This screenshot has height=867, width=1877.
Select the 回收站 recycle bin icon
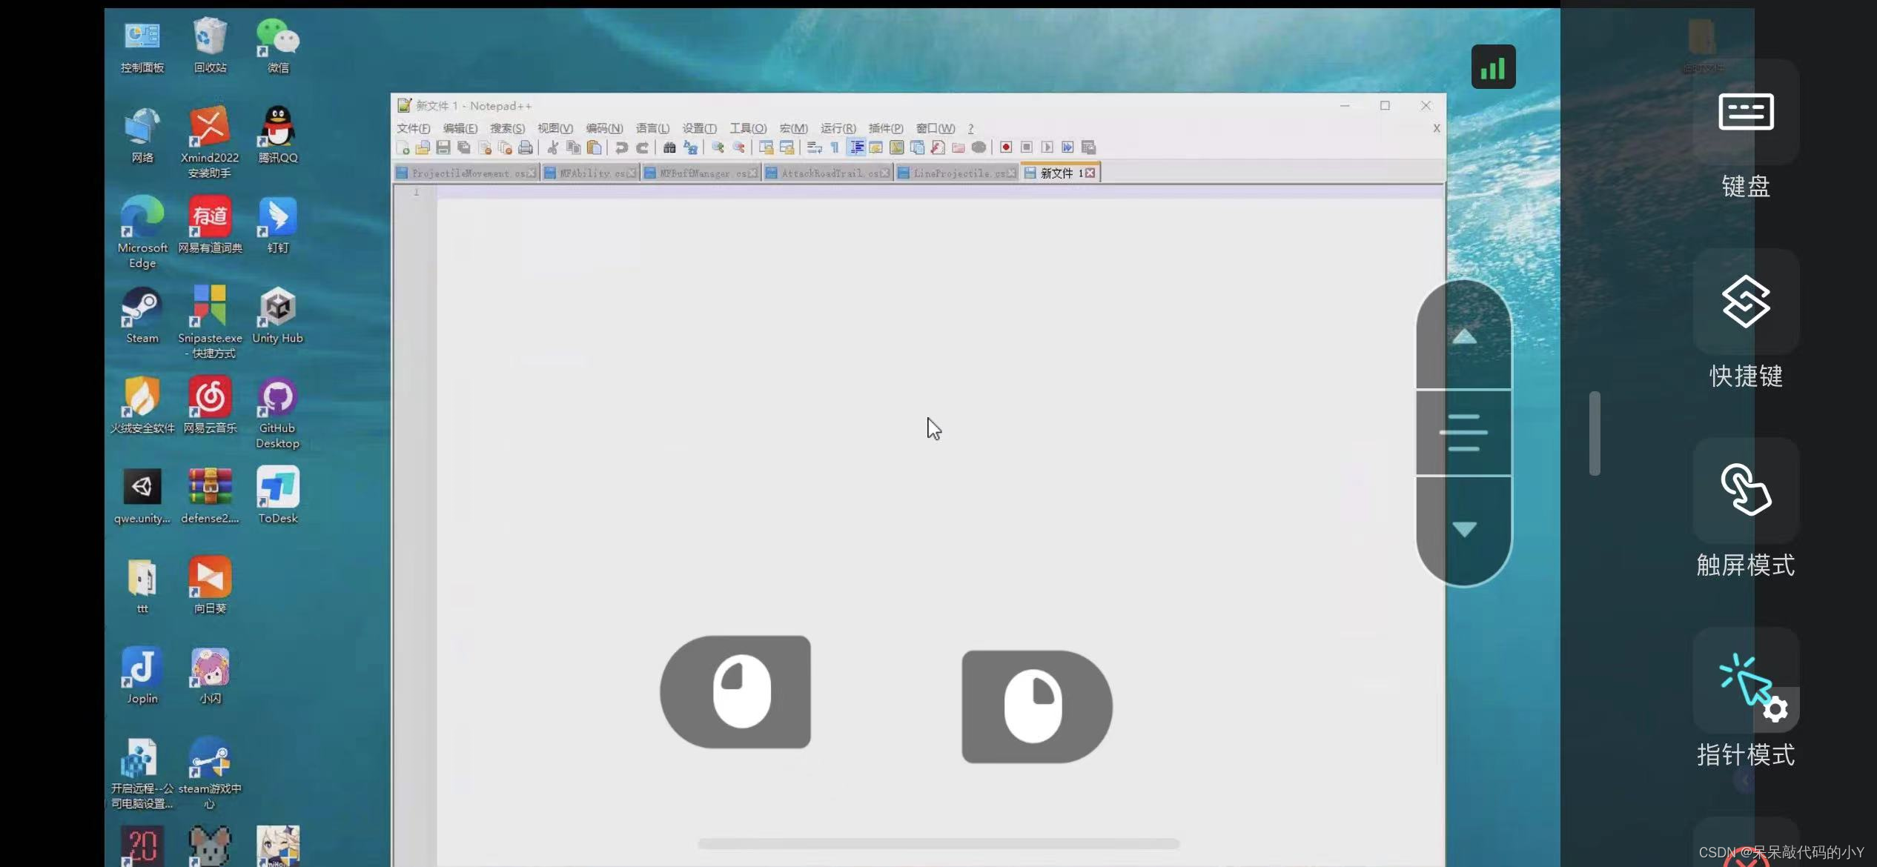click(x=210, y=46)
